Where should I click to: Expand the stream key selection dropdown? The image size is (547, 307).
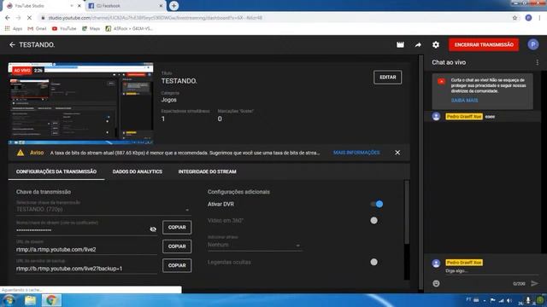point(187,210)
